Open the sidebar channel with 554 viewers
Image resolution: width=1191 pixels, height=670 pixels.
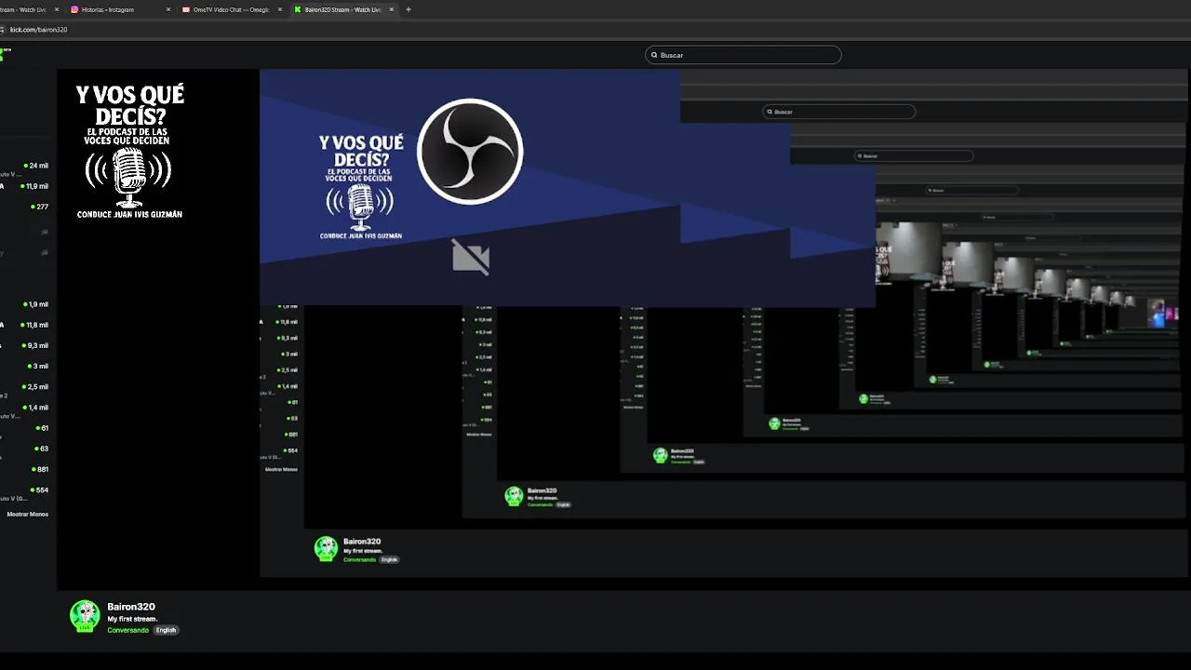[x=25, y=489]
